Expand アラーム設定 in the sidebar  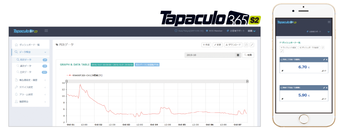[30, 94]
